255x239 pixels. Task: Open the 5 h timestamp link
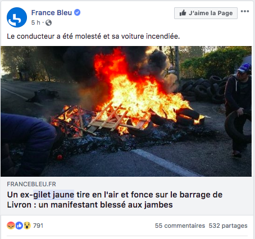click(35, 22)
